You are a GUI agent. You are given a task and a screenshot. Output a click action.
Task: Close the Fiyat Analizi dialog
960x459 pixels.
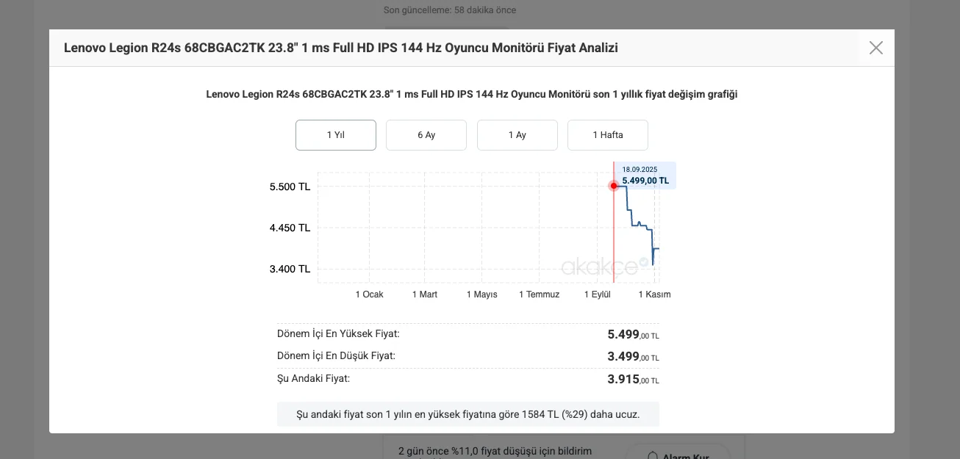876,48
